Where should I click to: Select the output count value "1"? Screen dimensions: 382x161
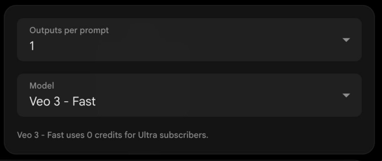click(32, 46)
